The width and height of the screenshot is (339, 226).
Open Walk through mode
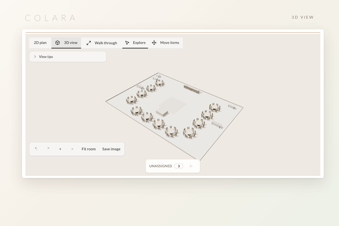tap(102, 43)
